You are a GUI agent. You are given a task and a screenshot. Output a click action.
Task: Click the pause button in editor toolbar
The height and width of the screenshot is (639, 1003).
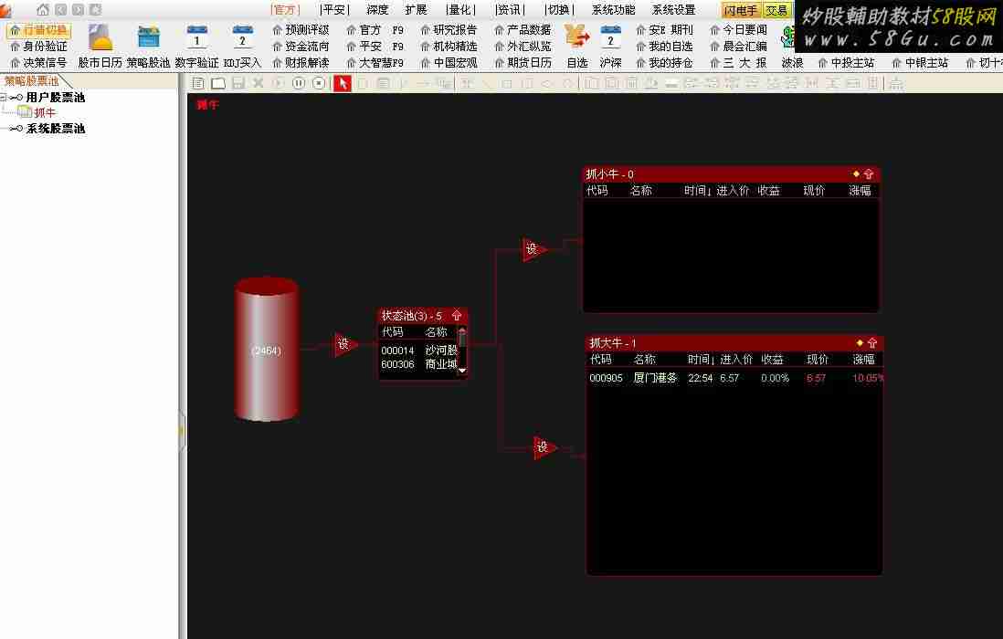click(x=299, y=83)
